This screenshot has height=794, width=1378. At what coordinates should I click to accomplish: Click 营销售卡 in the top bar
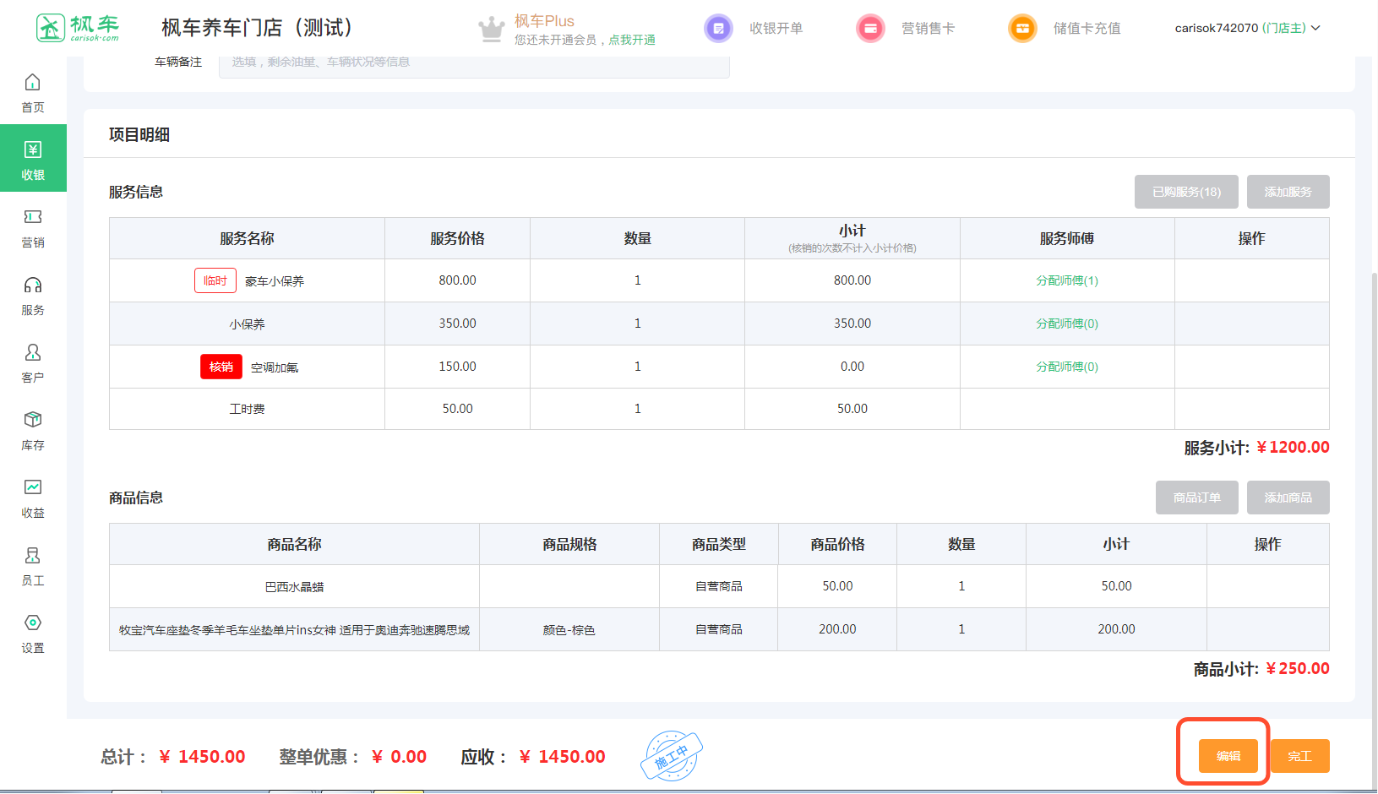pos(927,28)
